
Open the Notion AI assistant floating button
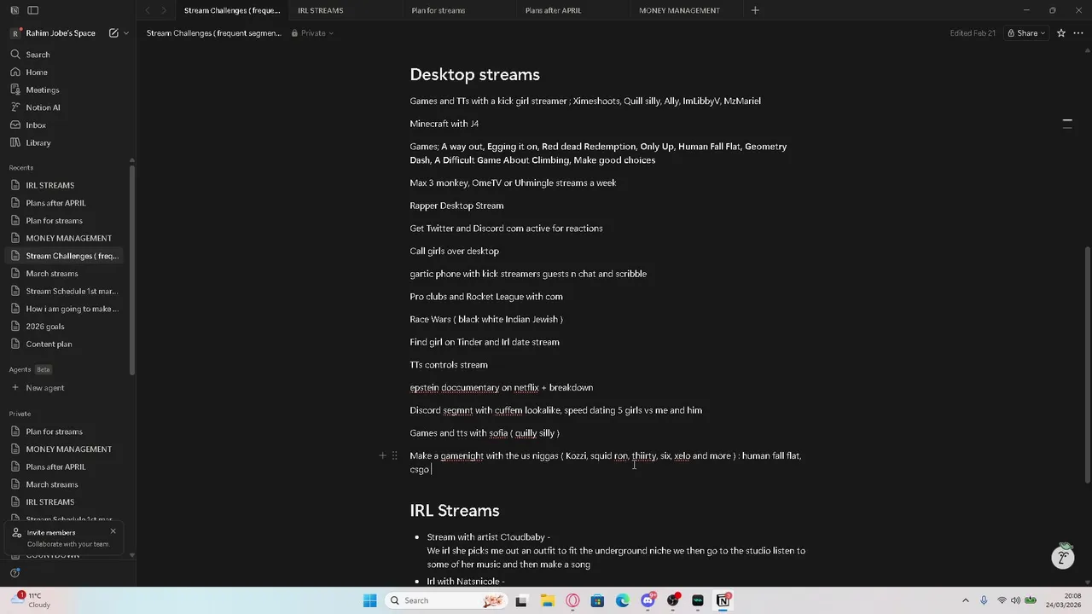click(x=1063, y=558)
